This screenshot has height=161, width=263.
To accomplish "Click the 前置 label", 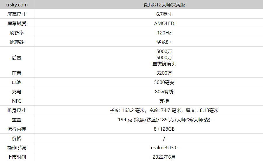I will pos(17,73).
